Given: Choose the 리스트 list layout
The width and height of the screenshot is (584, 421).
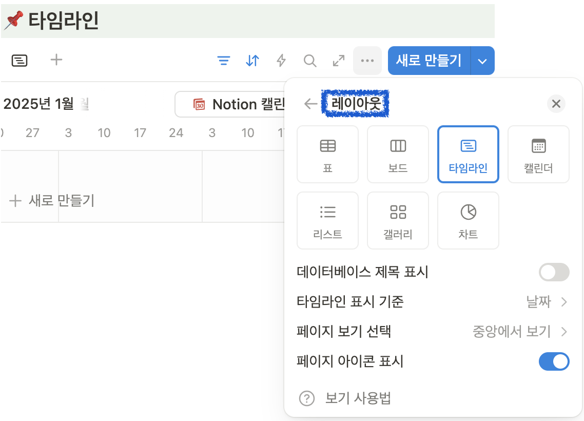Looking at the screenshot, I should (x=327, y=220).
